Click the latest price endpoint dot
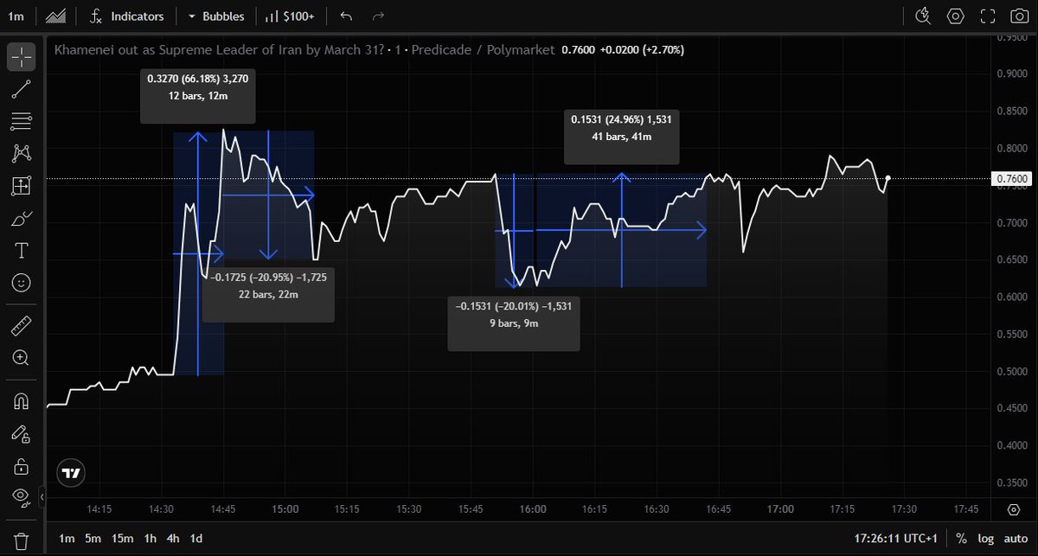Image resolution: width=1038 pixels, height=556 pixels. point(888,179)
